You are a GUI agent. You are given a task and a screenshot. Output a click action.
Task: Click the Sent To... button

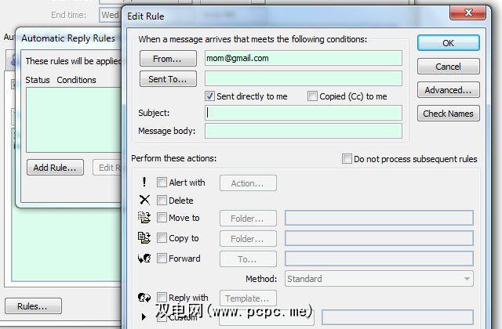(168, 79)
